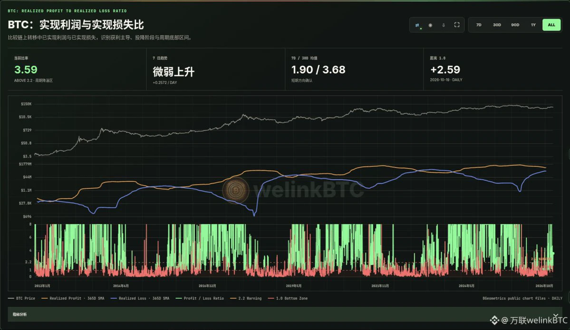Switch the time range to 7D

tap(479, 25)
